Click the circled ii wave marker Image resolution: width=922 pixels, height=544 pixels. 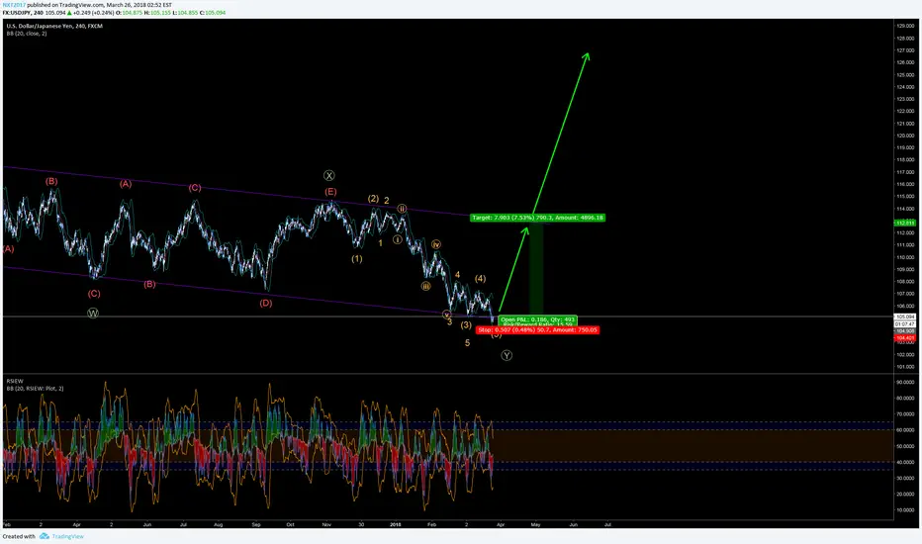402,209
